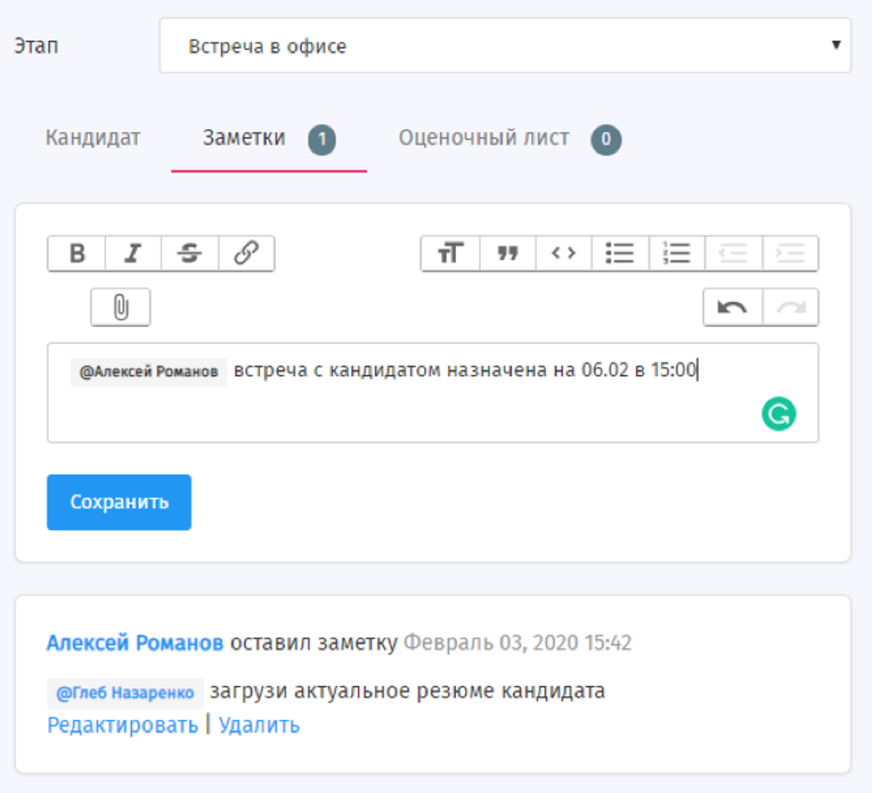Undo last edit in the note
This screenshot has width=872, height=793.
tap(733, 307)
